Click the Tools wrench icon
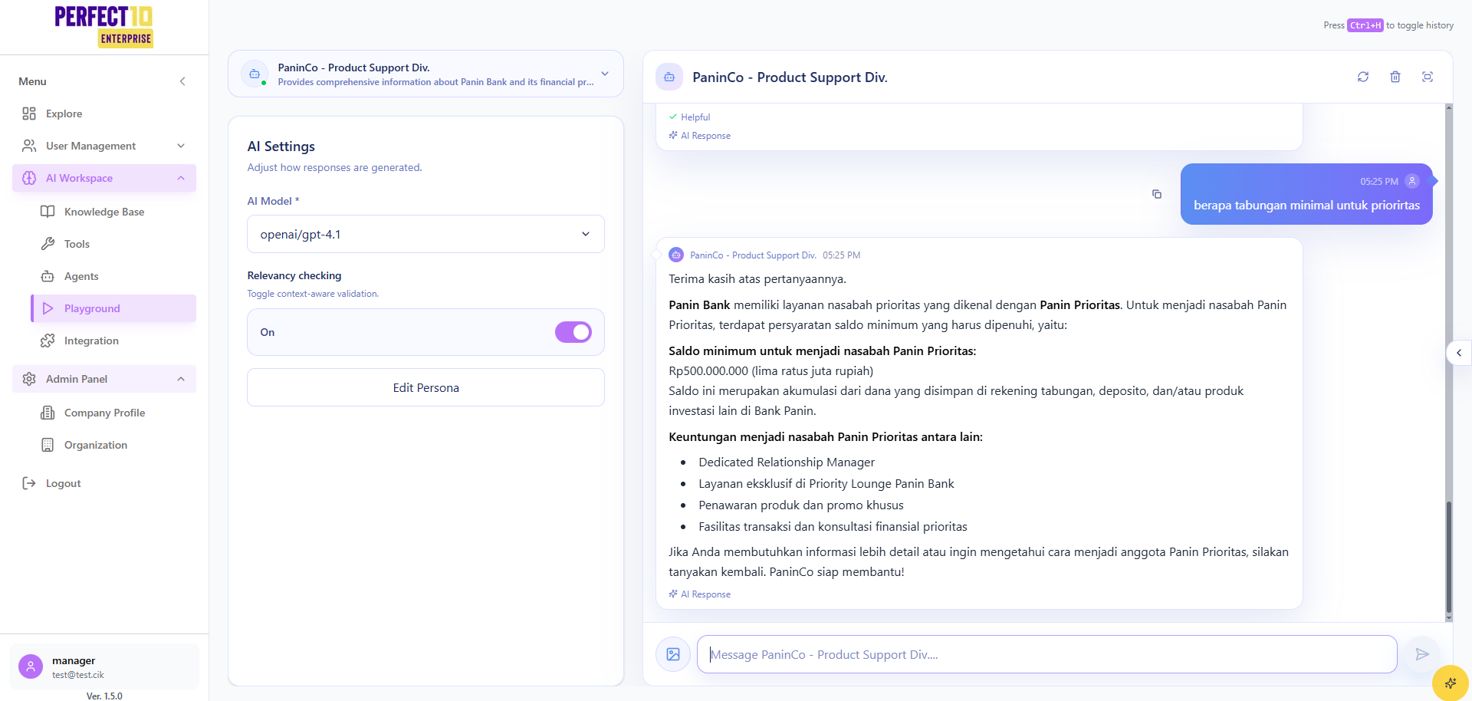The width and height of the screenshot is (1472, 701). [48, 244]
